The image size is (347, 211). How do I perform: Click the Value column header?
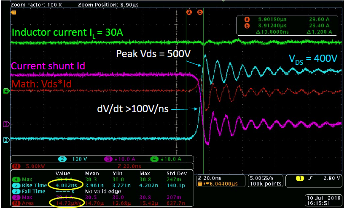pos(63,174)
